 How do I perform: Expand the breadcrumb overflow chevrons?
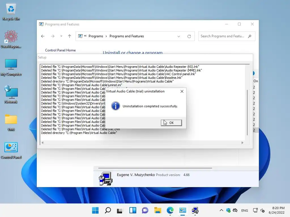click(85, 36)
